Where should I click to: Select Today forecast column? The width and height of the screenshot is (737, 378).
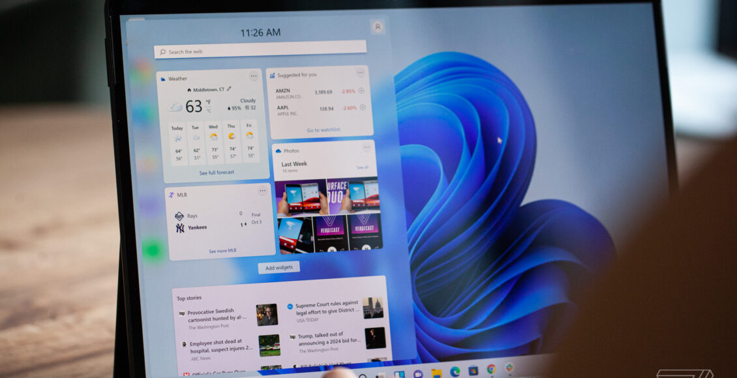click(177, 143)
